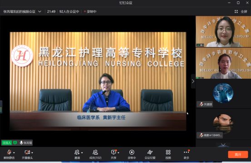Select top participant video thumbnail

click(223, 31)
